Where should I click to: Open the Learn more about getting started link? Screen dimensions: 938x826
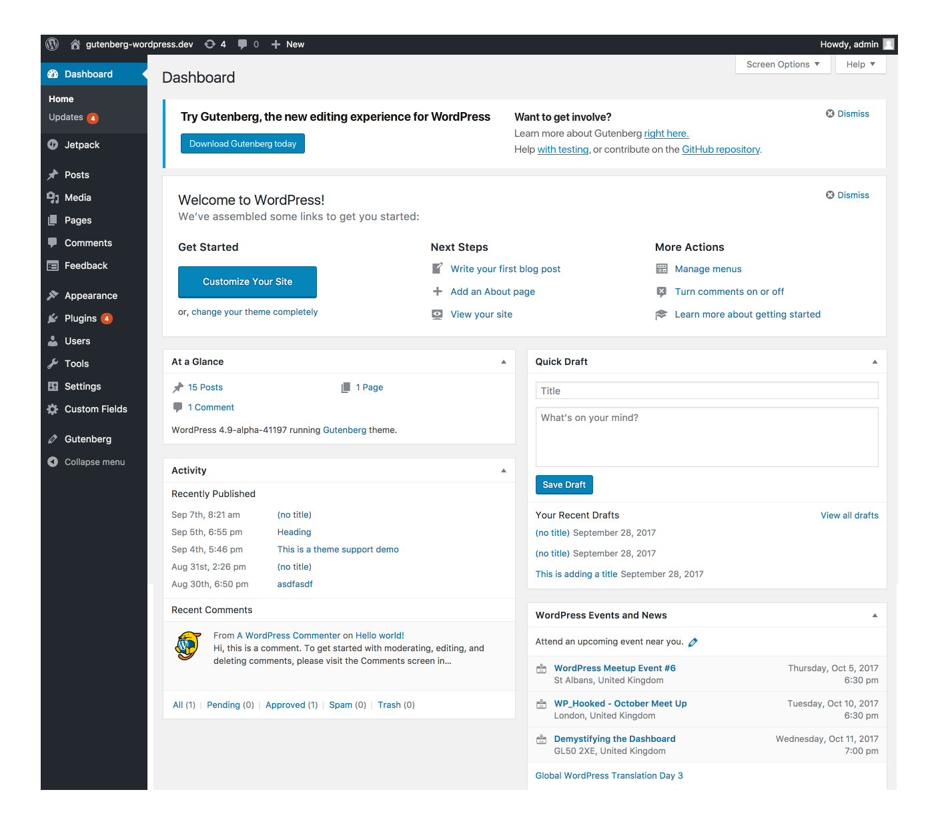(747, 314)
